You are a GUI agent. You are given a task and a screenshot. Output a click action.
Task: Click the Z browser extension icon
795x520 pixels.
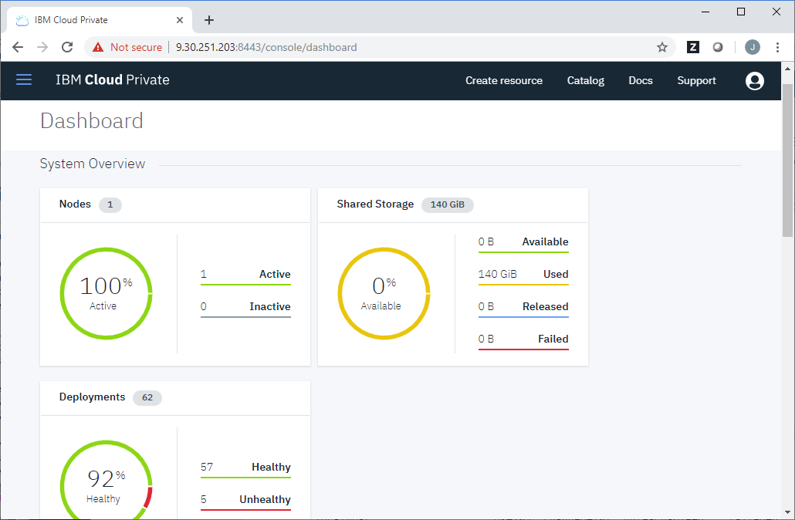click(692, 47)
